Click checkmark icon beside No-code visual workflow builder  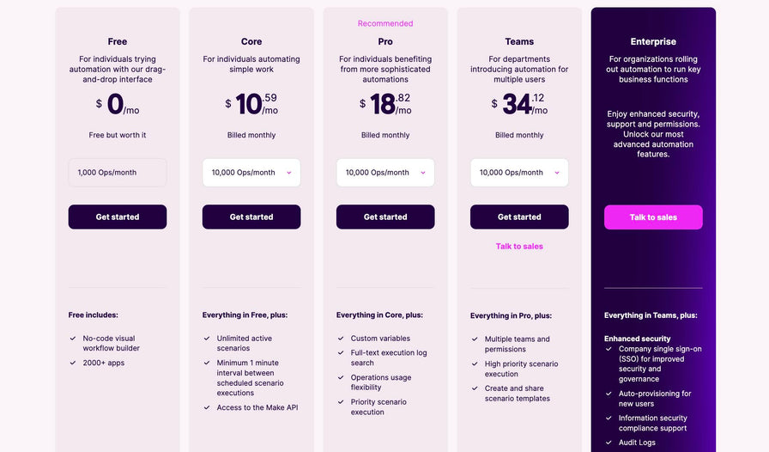[x=73, y=339]
